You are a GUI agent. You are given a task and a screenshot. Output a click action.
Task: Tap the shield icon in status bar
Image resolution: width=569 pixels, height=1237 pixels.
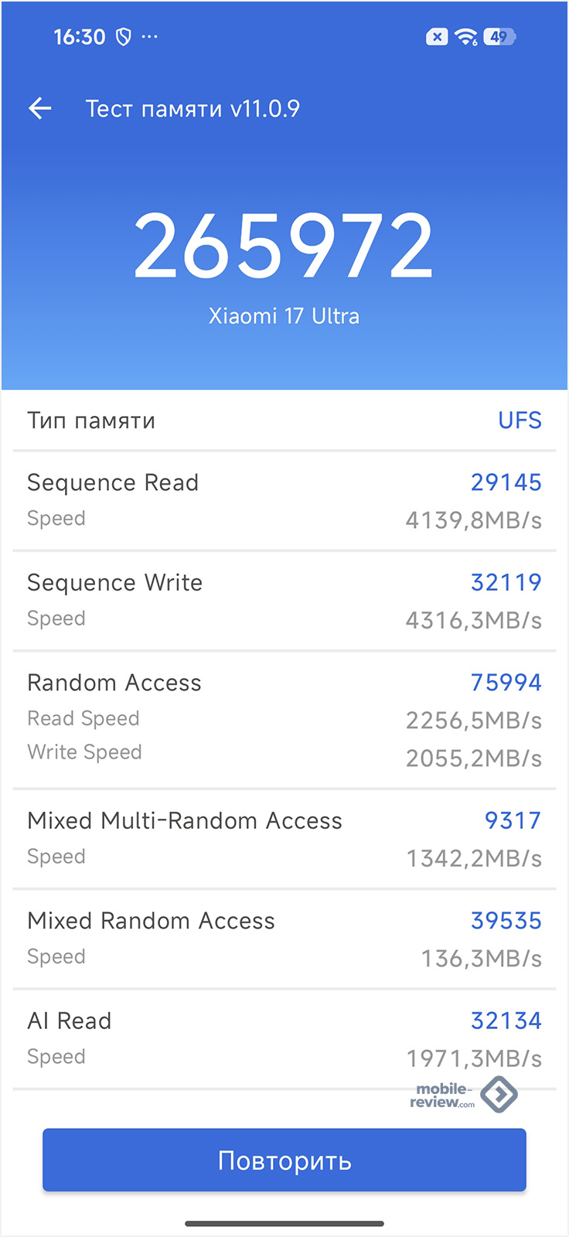123,37
